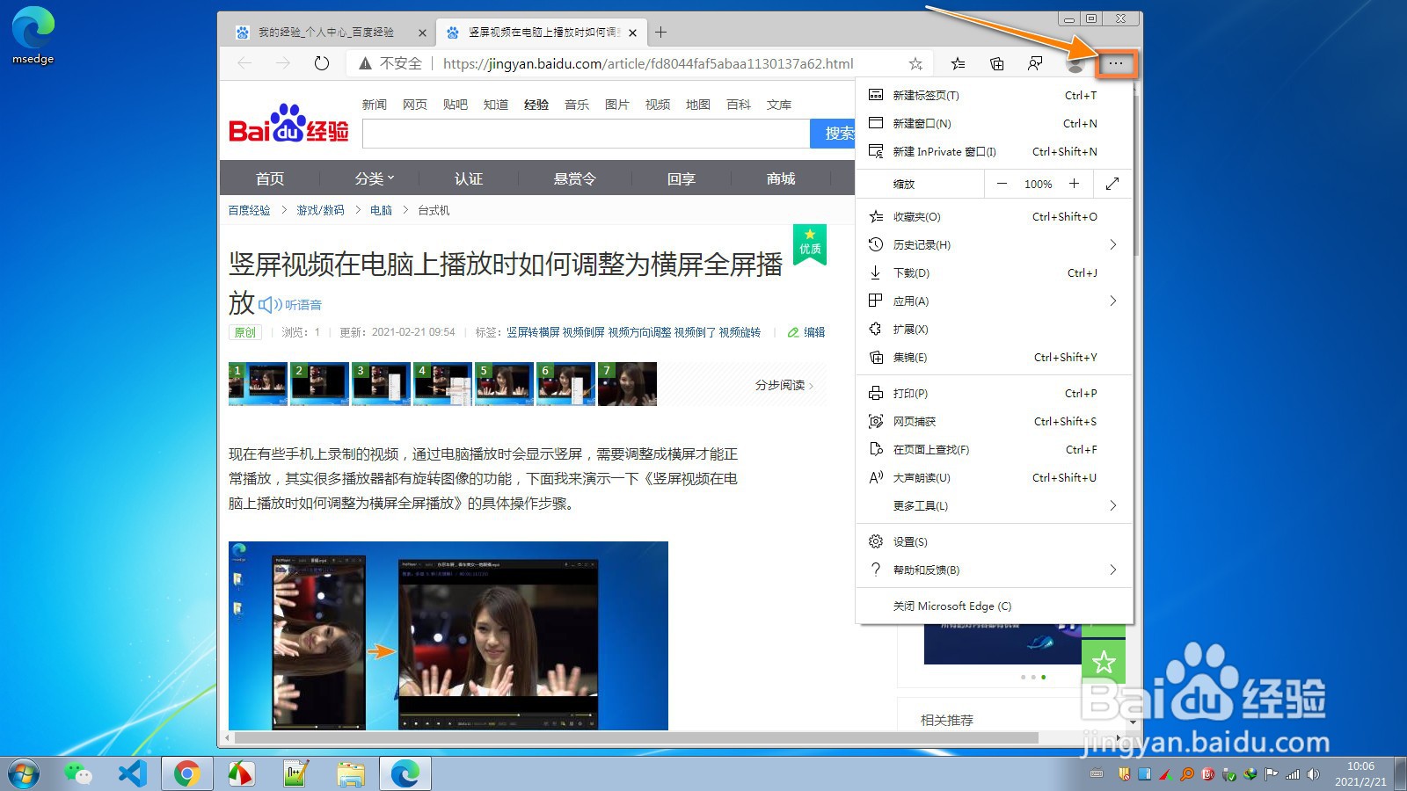Click the Baidu search input field
The image size is (1407, 791).
[586, 134]
